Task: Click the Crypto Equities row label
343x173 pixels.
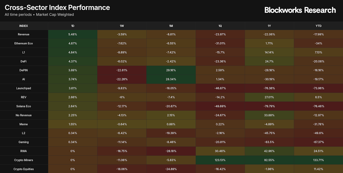Action: coord(23,169)
